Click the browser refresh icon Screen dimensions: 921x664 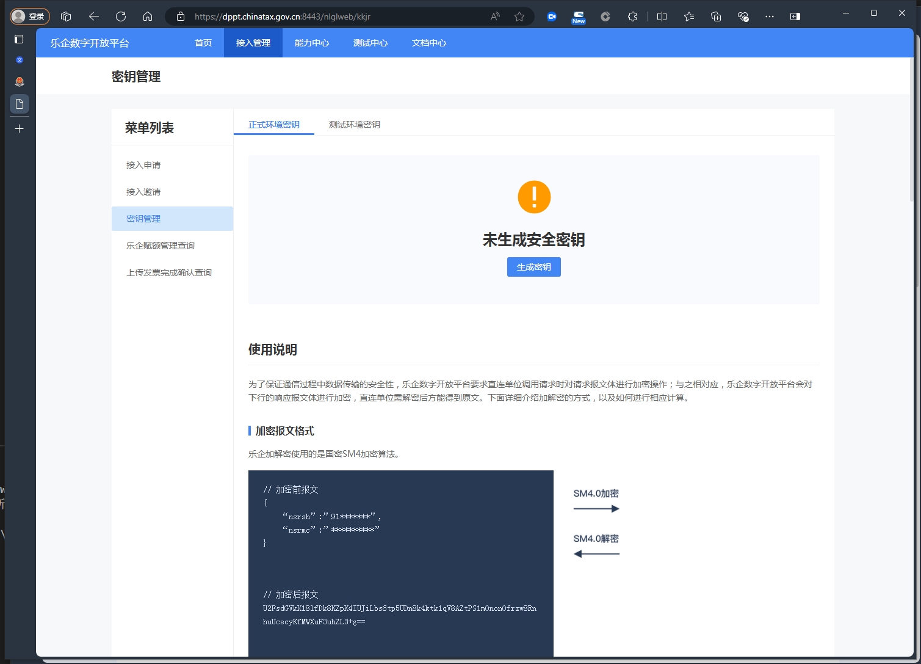pos(121,16)
